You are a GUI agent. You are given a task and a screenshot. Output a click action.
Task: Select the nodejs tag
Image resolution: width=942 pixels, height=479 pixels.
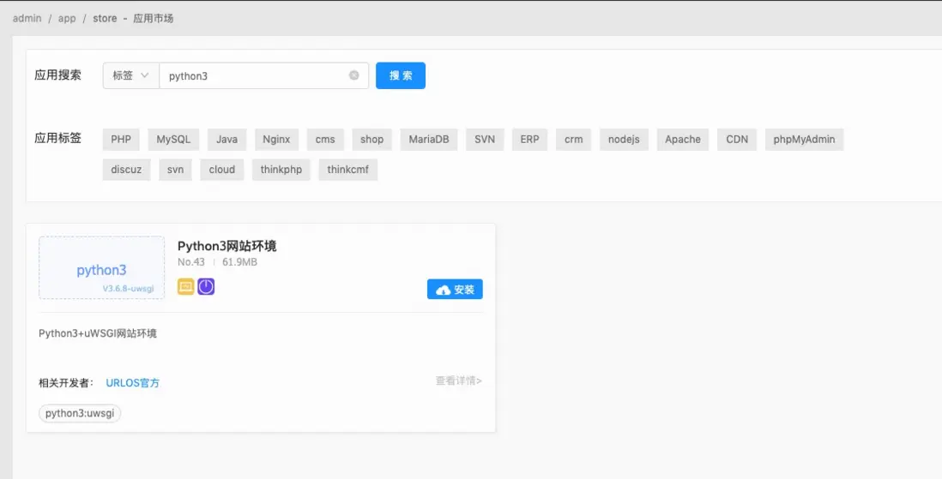pyautogui.click(x=624, y=140)
